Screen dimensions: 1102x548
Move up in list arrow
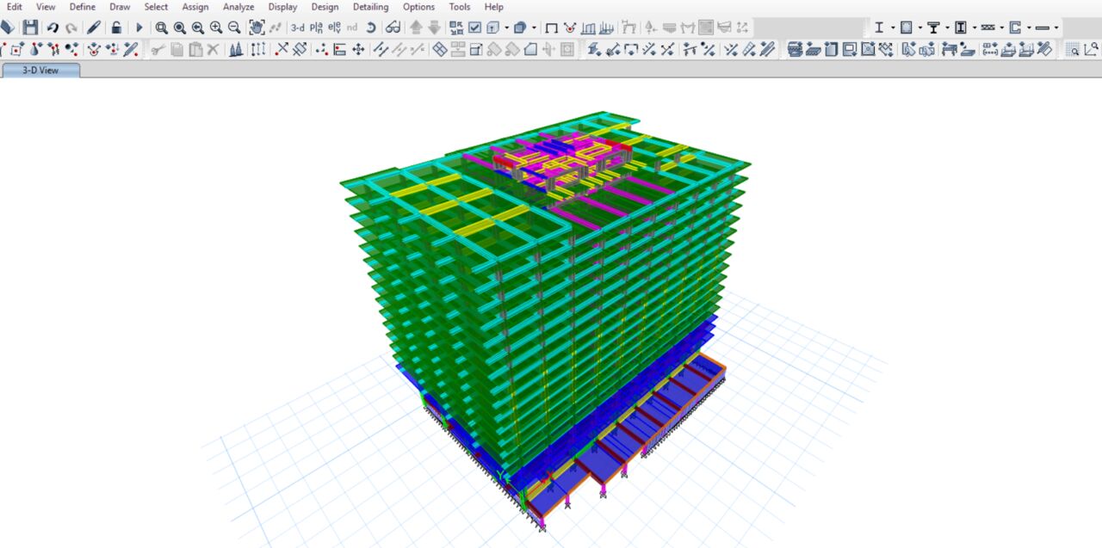(417, 28)
